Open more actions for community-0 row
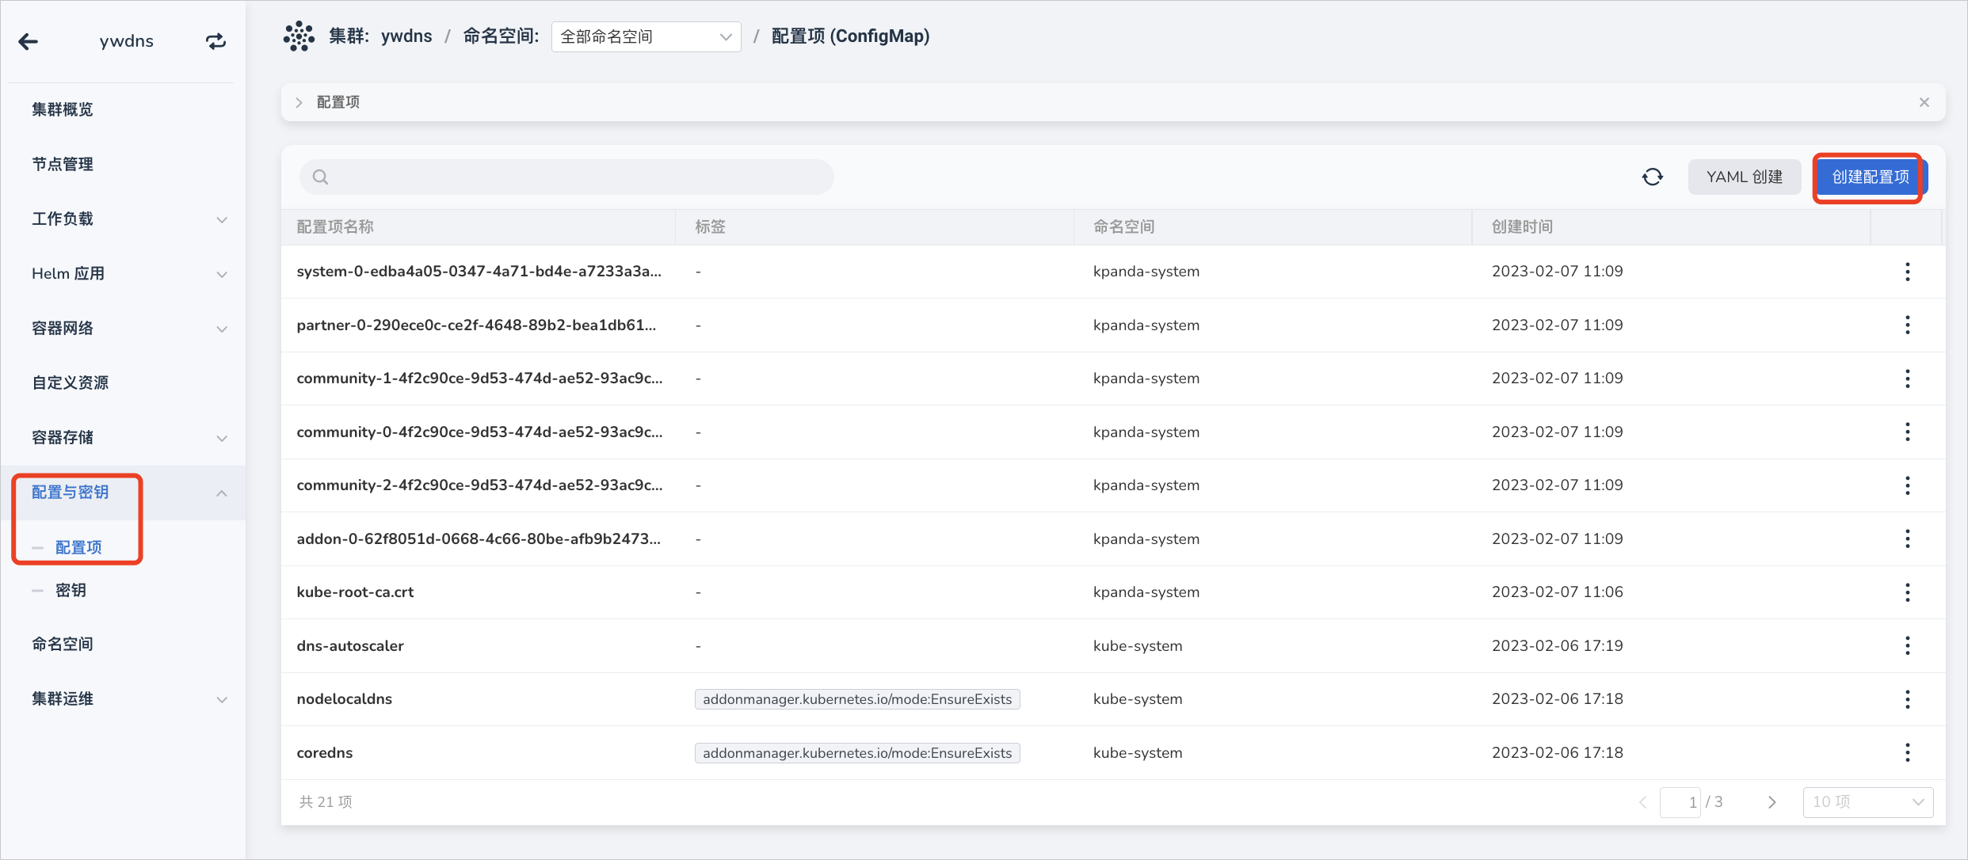The height and width of the screenshot is (860, 1968). (x=1908, y=432)
